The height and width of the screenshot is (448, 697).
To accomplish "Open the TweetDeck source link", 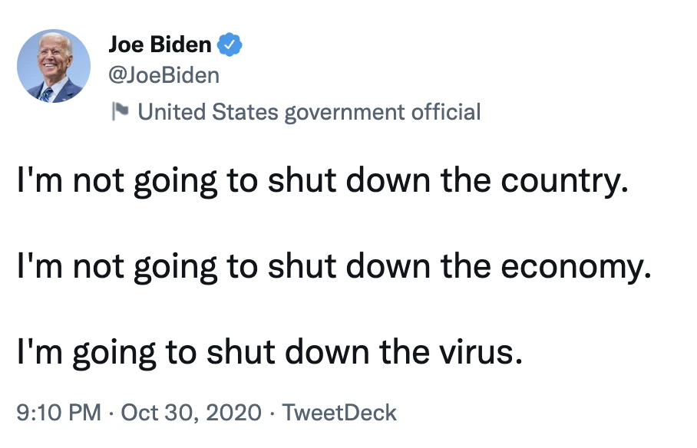I will click(x=339, y=413).
